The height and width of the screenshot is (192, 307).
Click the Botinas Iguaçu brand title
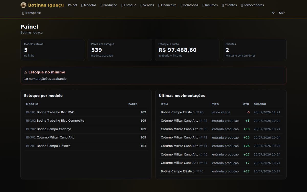pos(46,5)
